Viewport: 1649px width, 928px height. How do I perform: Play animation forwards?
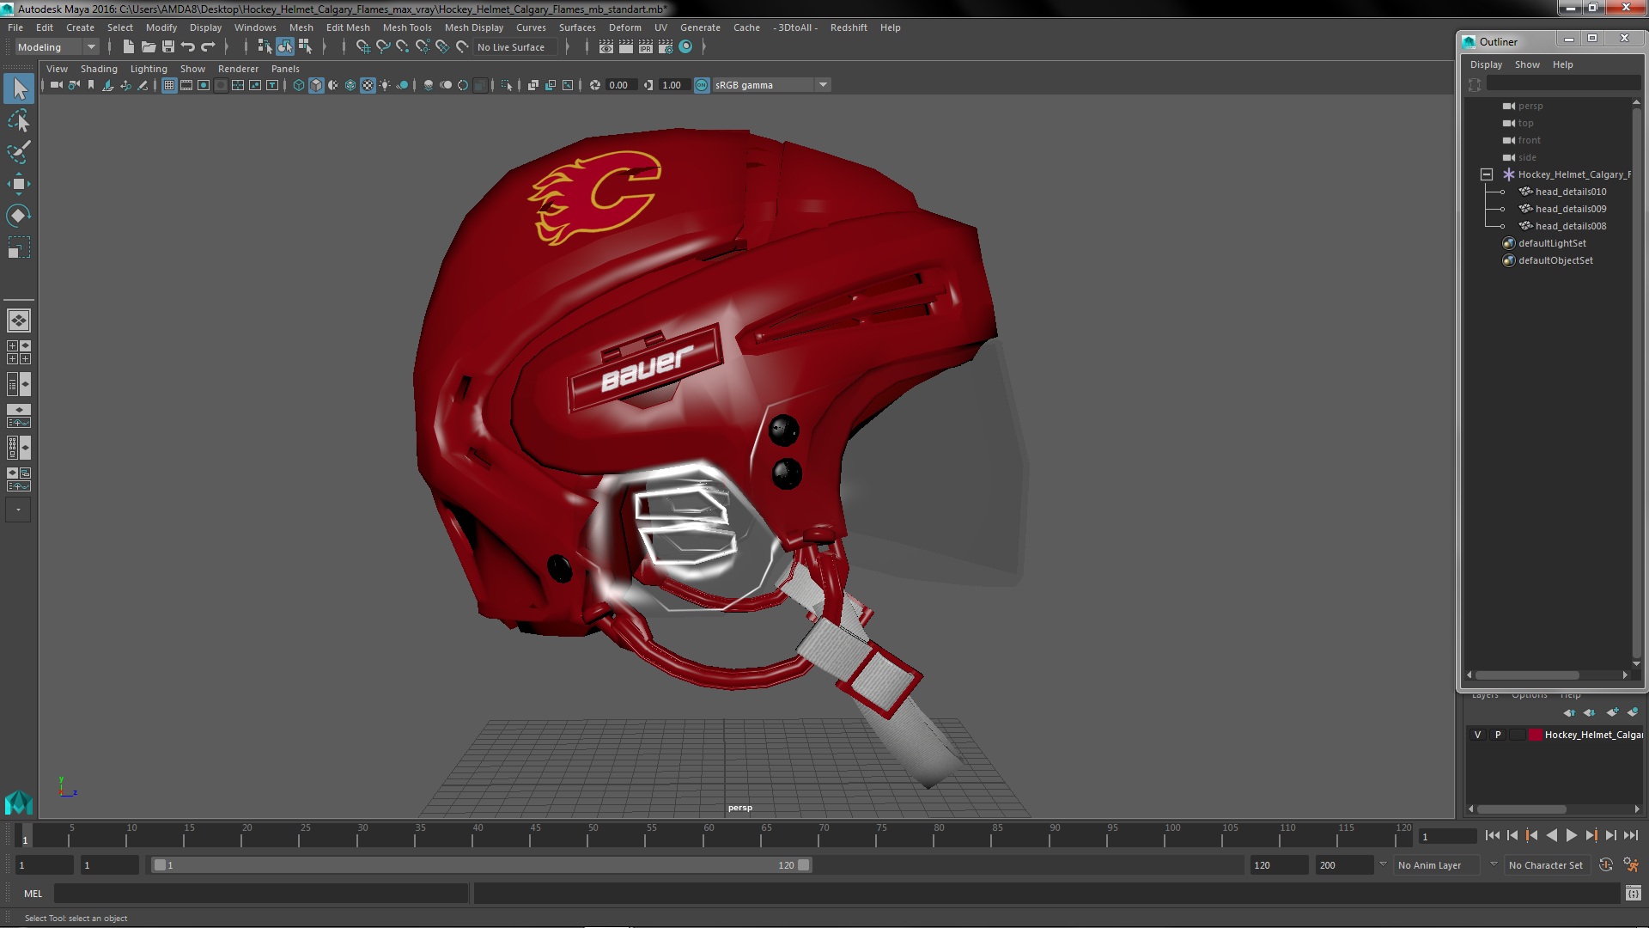point(1571,835)
